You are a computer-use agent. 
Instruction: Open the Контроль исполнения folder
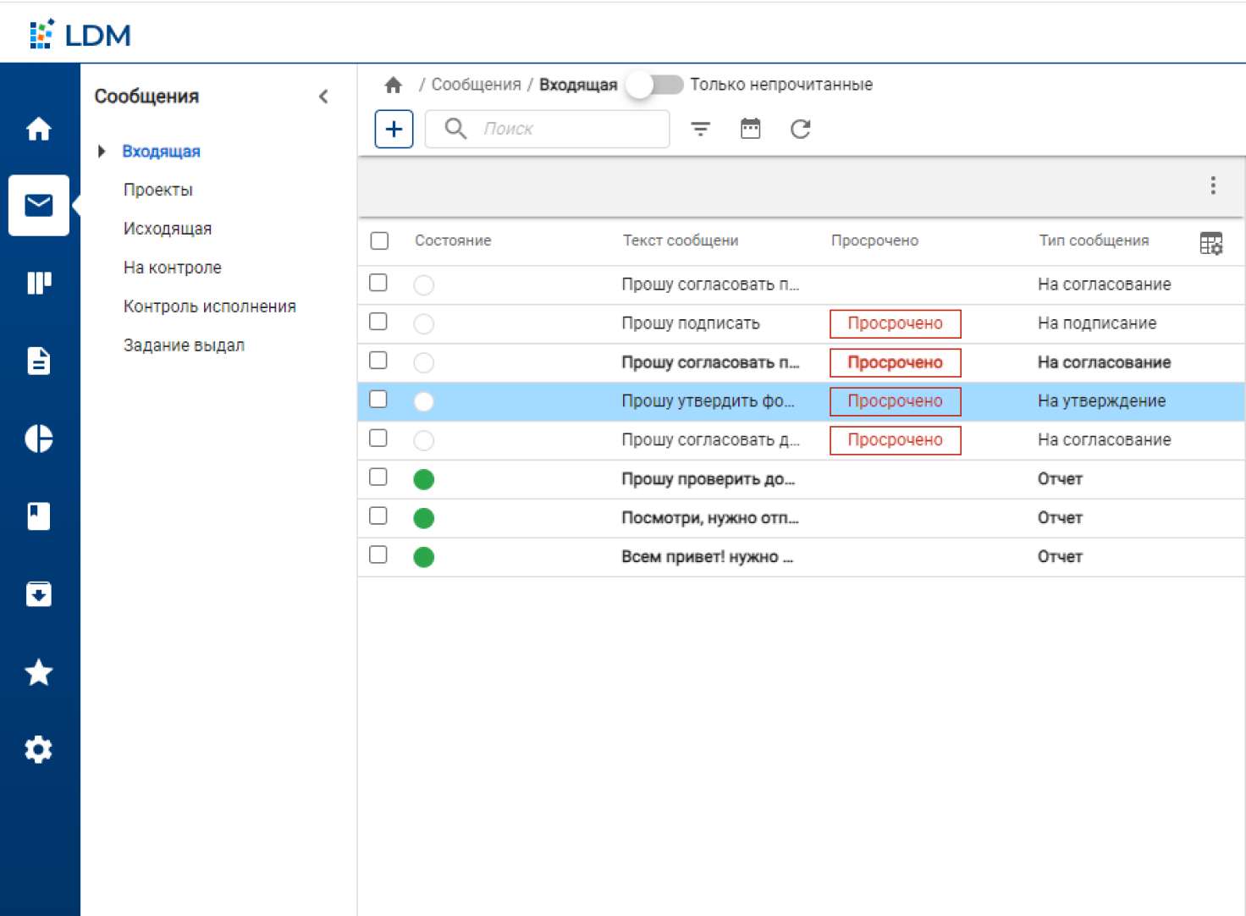[210, 307]
